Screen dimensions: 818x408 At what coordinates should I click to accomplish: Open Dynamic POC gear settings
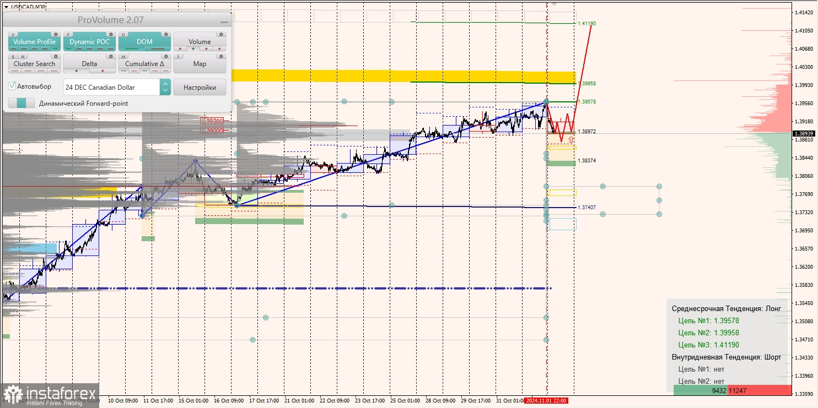tap(111, 34)
